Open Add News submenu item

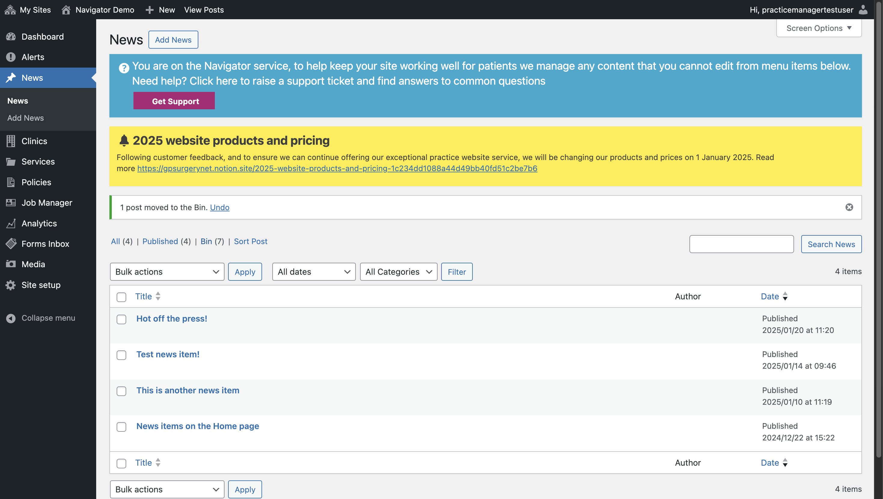point(25,118)
